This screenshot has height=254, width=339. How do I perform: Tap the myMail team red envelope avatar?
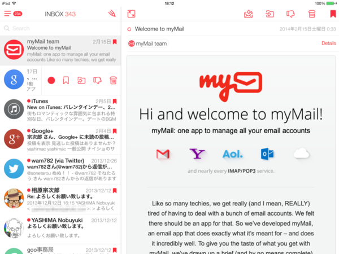click(14, 50)
